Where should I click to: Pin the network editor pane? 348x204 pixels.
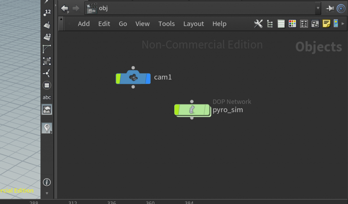330,8
